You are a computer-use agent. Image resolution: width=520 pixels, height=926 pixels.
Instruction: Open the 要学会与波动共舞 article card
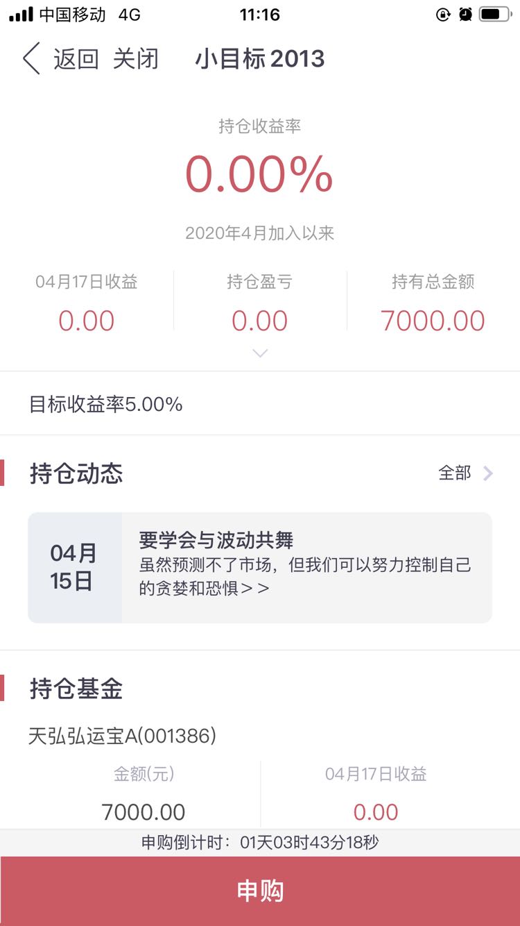point(260,567)
